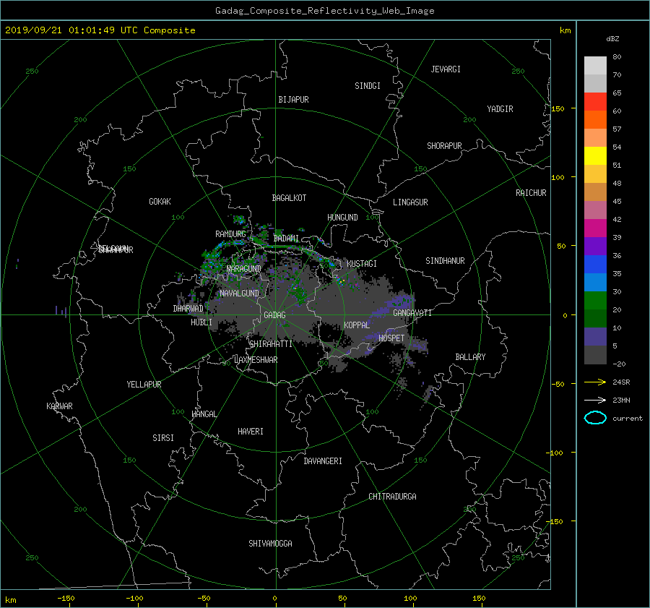650x608 pixels.
Task: Click the Gadag_Composite_Reflectivity_Web_Image title
Action: 324,11
